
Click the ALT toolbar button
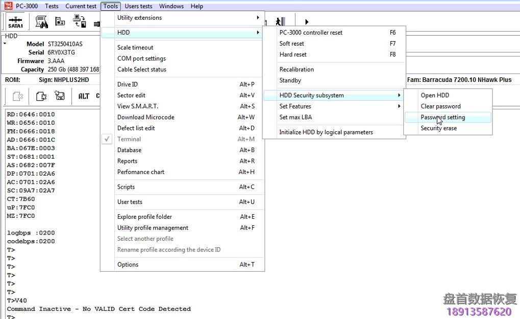click(x=84, y=96)
